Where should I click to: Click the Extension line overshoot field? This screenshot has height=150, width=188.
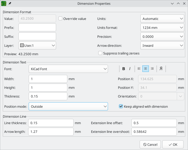154,132
